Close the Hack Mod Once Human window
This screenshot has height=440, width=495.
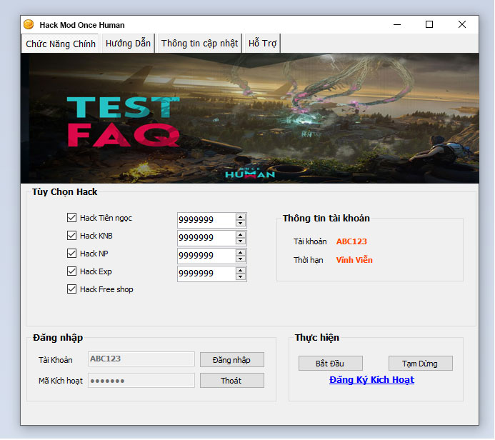click(462, 24)
